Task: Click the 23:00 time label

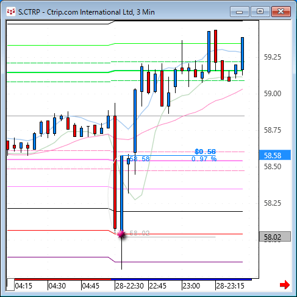Action: click(x=191, y=286)
